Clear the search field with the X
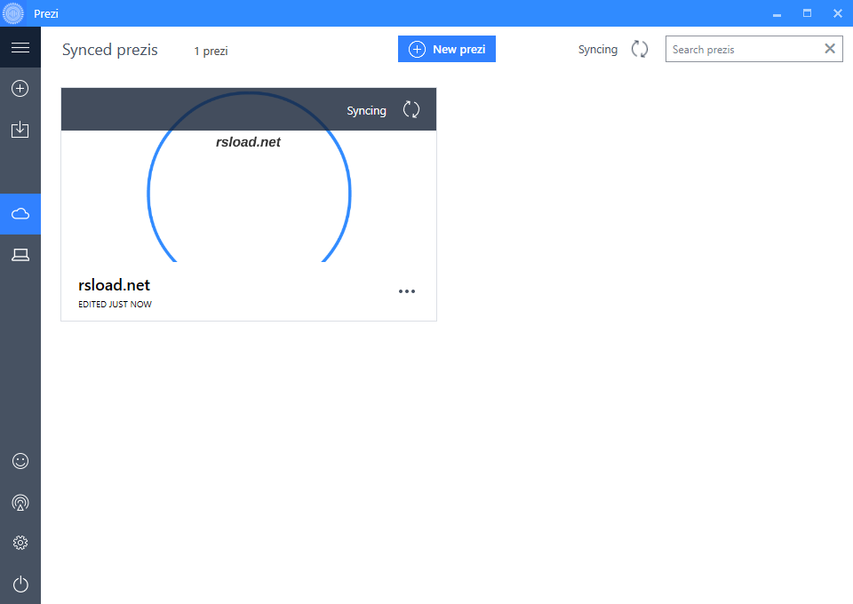This screenshot has width=853, height=604. tap(830, 48)
